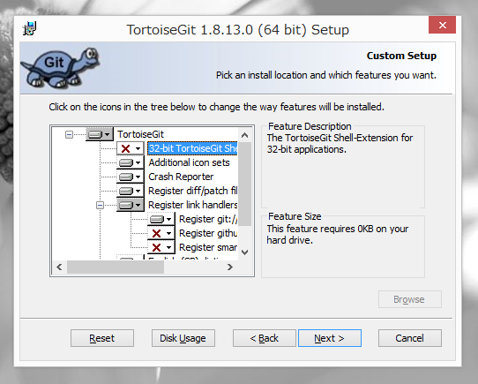Select Register git:// feature label
The width and height of the screenshot is (478, 384).
(208, 219)
